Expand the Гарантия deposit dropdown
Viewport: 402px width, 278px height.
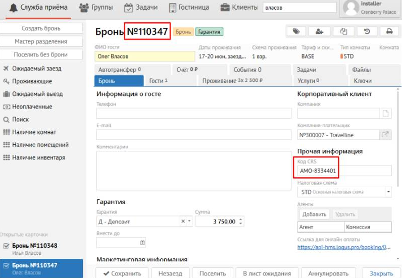189,221
